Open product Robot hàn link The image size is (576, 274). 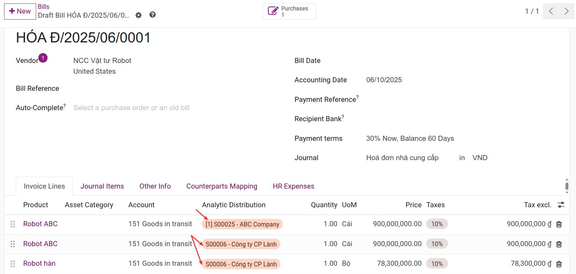point(39,263)
